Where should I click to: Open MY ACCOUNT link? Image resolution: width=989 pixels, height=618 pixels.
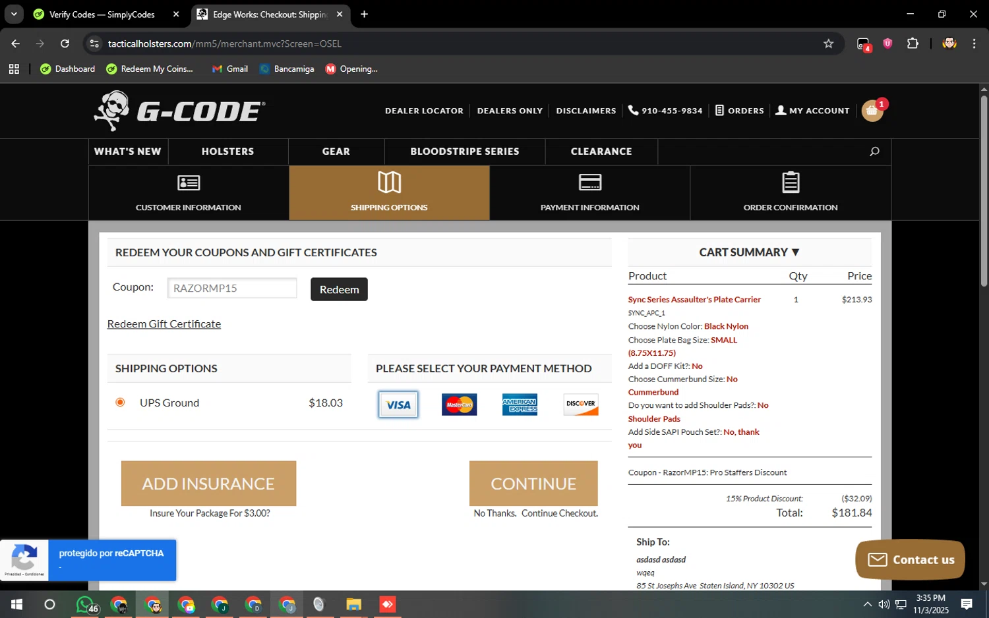pyautogui.click(x=812, y=111)
